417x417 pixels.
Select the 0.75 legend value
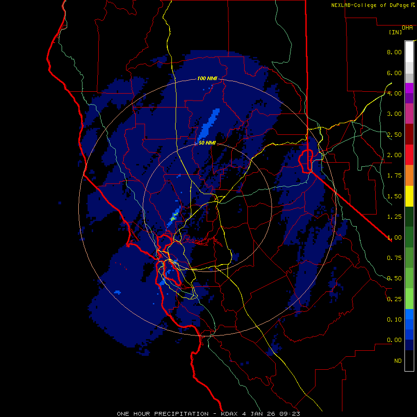pyautogui.click(x=394, y=258)
